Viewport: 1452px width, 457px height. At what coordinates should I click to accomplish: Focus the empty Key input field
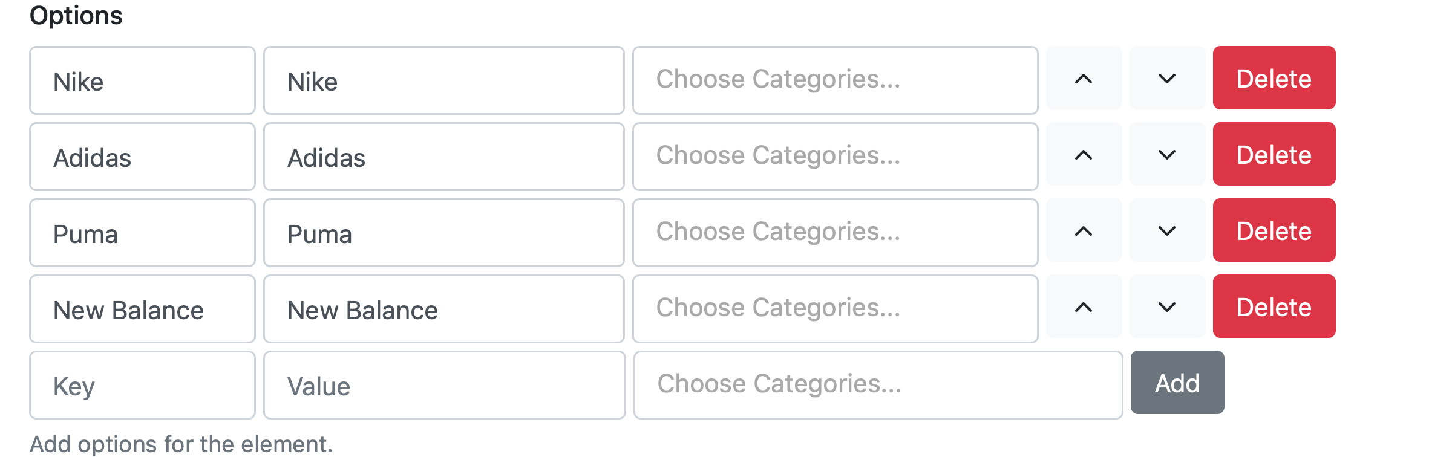[x=142, y=386]
